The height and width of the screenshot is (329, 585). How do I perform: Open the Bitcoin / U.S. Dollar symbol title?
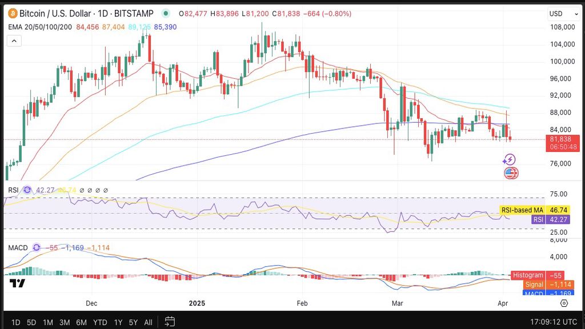coord(86,14)
